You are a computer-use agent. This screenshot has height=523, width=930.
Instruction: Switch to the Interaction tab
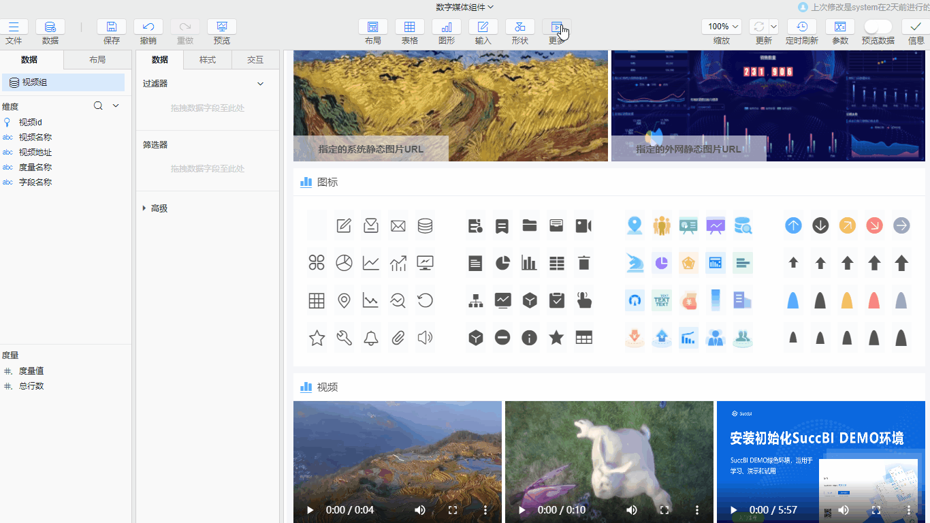click(x=255, y=60)
